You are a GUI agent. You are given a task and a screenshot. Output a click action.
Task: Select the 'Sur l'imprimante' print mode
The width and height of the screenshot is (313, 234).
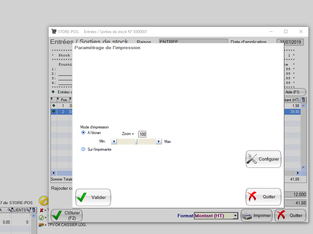click(83, 149)
